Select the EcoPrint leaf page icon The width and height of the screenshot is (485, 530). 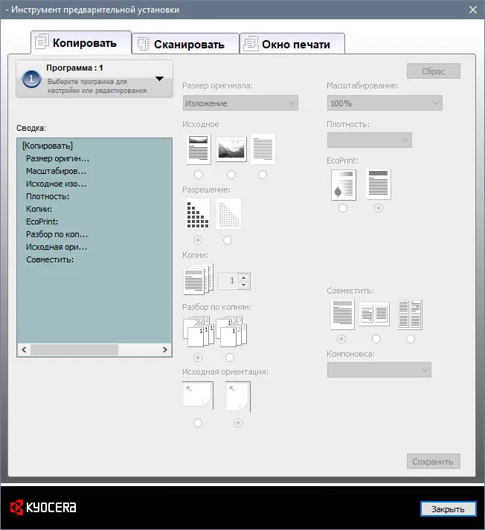[x=343, y=185]
